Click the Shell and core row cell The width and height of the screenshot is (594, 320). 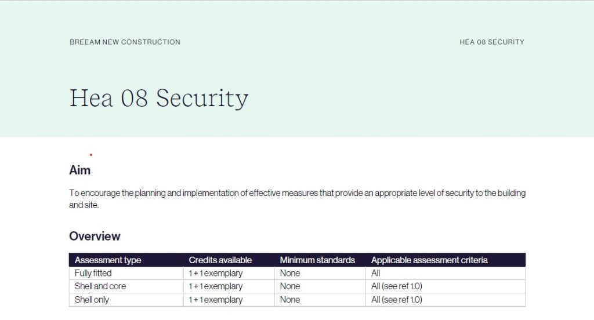[126, 286]
